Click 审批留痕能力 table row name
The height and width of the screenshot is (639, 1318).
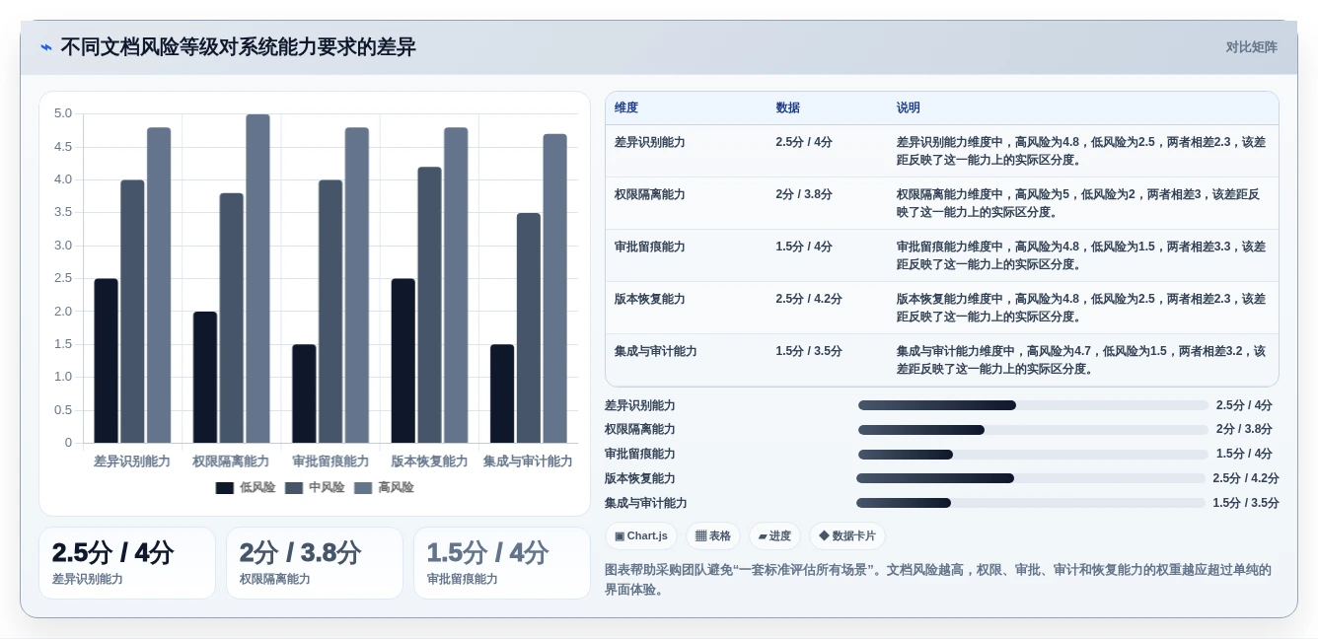point(649,247)
